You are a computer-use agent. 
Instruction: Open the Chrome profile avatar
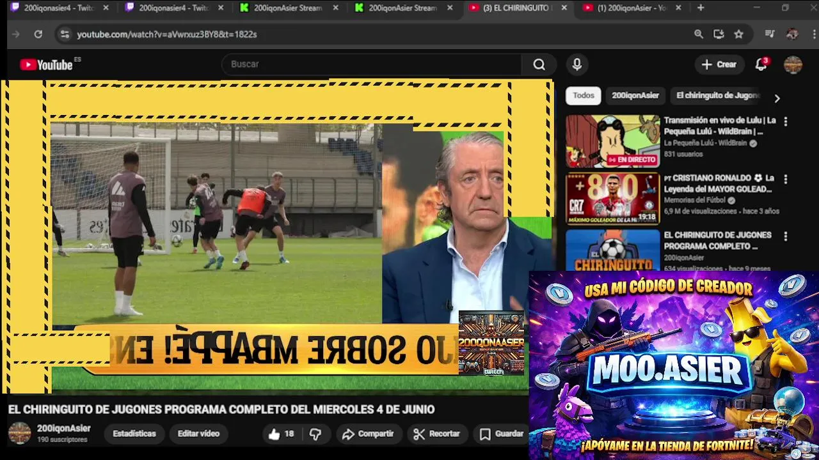[792, 34]
